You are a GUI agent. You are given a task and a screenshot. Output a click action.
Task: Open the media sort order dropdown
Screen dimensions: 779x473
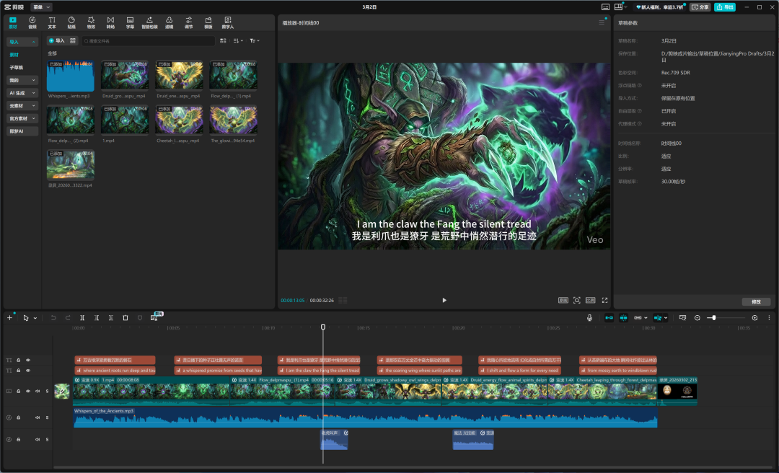pyautogui.click(x=238, y=41)
